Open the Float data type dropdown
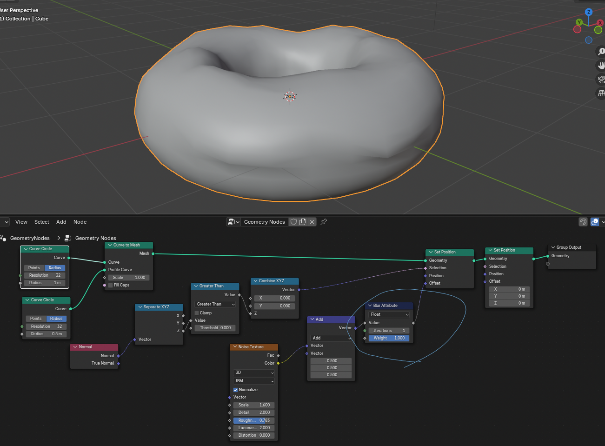 389,314
